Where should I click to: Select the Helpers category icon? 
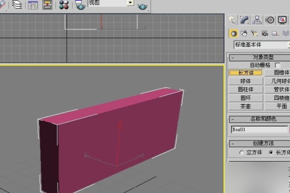[x=275, y=33]
